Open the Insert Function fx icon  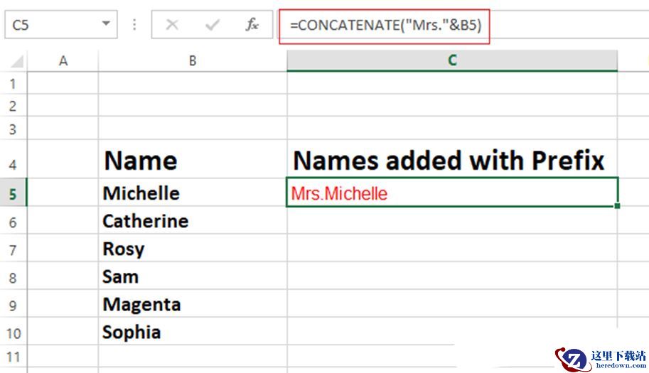252,25
